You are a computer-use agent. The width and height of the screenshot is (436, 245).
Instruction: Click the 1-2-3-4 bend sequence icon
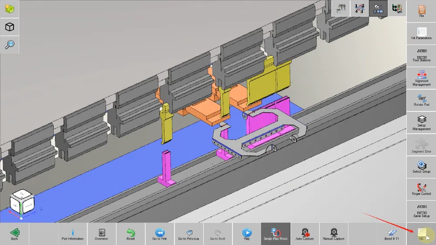point(359,8)
